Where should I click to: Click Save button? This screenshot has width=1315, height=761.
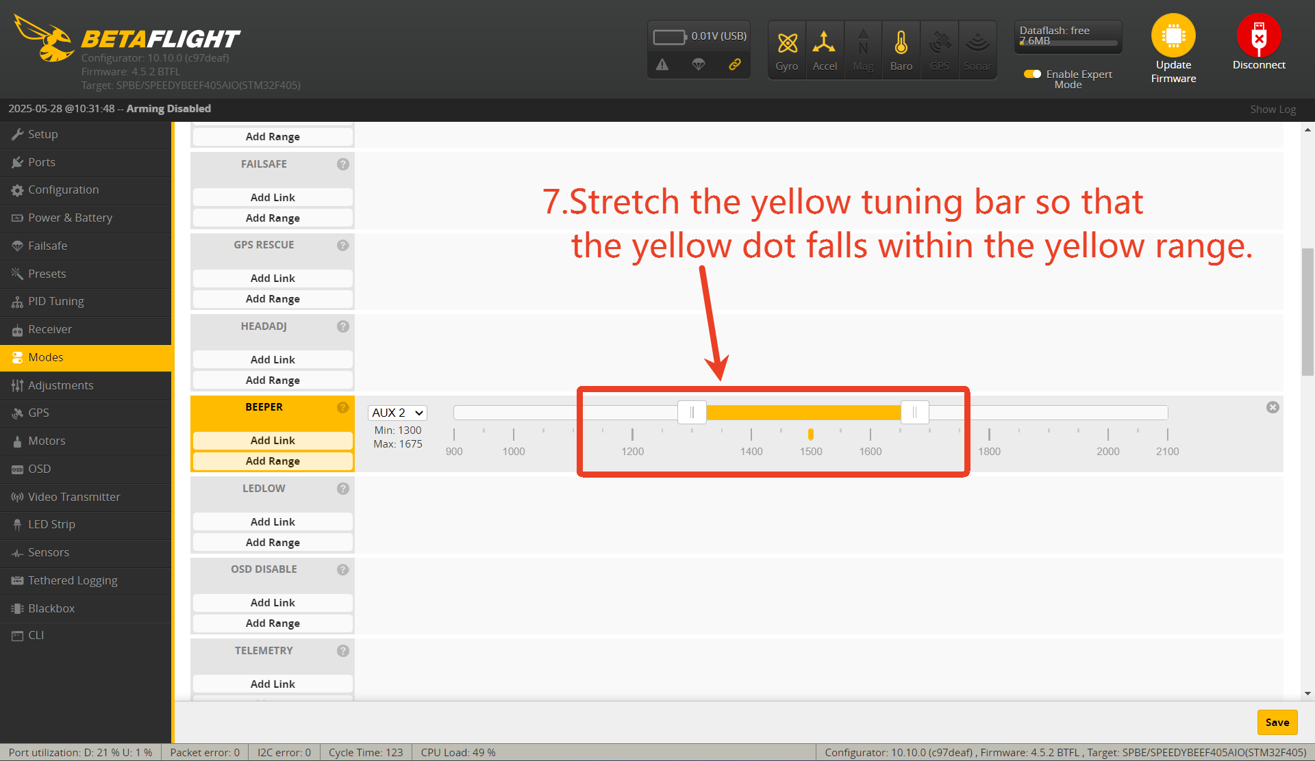[1277, 722]
